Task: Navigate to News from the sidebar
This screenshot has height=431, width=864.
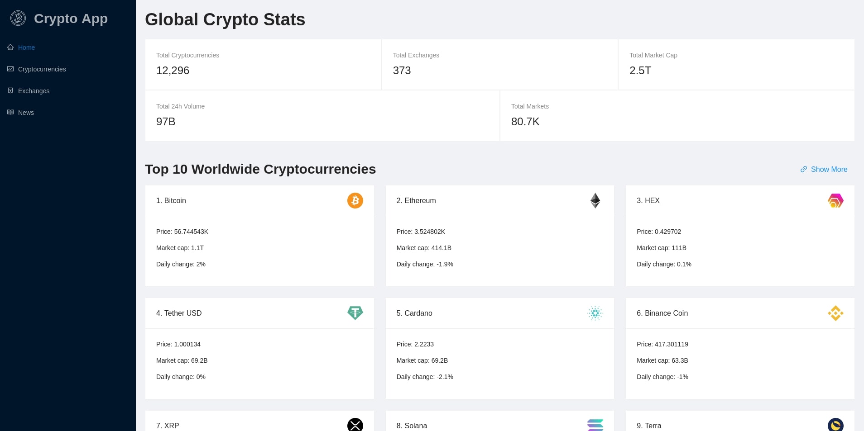Action: click(26, 112)
